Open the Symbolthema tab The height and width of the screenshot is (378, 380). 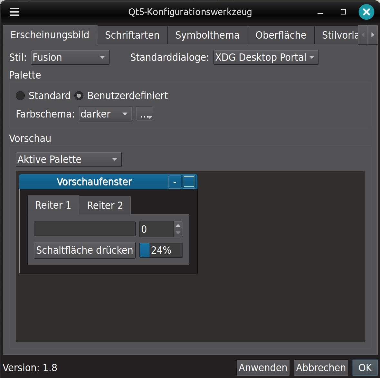(x=207, y=35)
